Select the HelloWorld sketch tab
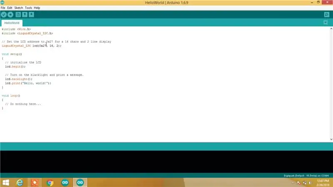This screenshot has height=187, width=333. 12,23
